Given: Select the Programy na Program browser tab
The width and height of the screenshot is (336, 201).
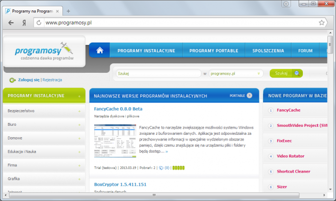Looking at the screenshot, I should [33, 11].
